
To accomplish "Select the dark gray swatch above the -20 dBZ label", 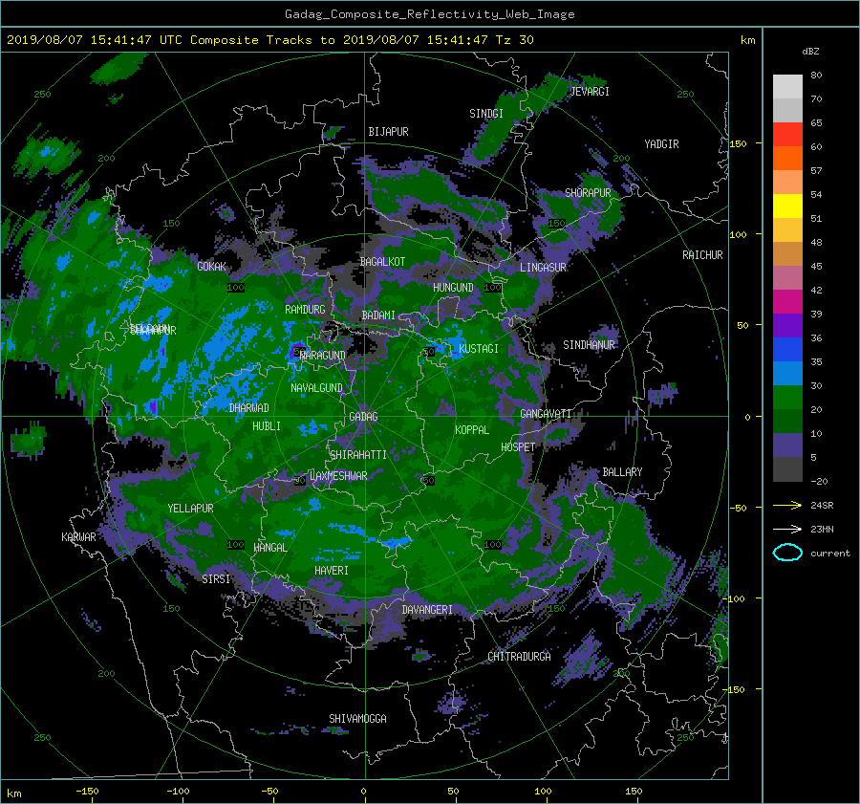I will [787, 469].
